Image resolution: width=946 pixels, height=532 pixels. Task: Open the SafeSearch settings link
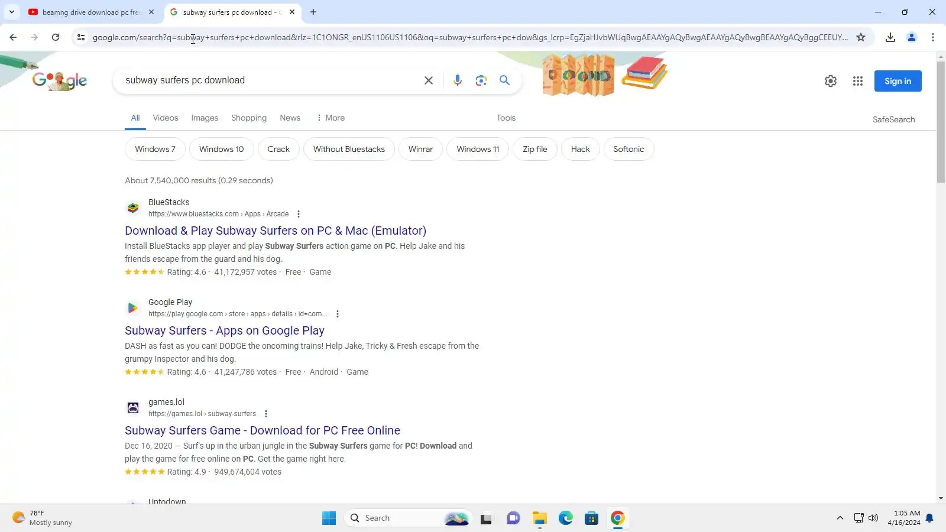(893, 119)
